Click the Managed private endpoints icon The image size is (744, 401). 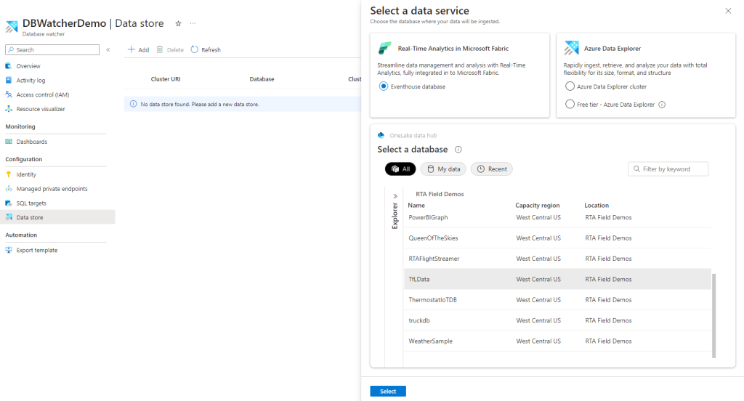pyautogui.click(x=9, y=188)
